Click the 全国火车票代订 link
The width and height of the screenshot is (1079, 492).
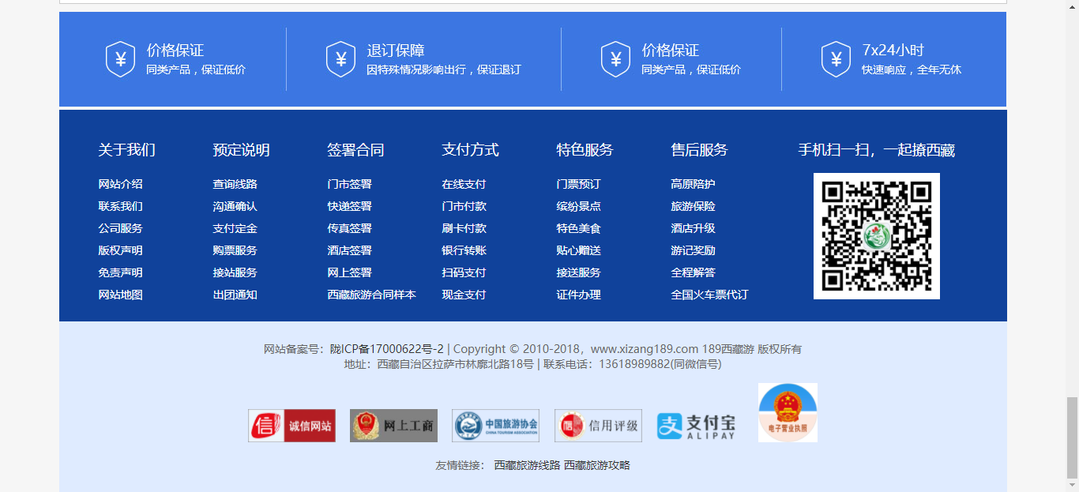(709, 295)
